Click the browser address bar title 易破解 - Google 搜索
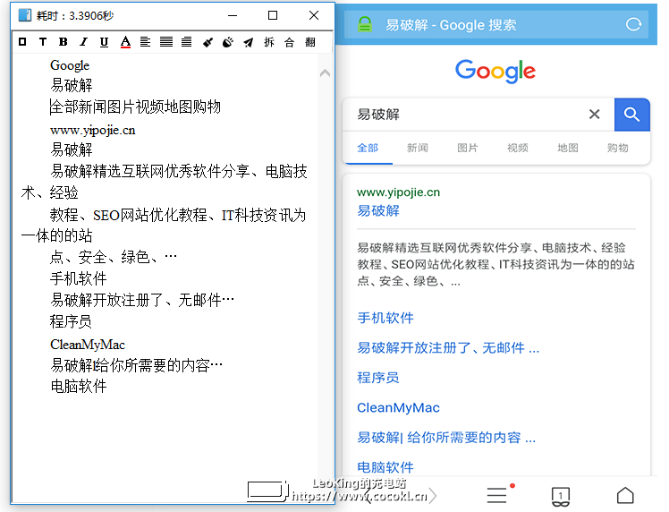669x512 pixels. coord(451,25)
